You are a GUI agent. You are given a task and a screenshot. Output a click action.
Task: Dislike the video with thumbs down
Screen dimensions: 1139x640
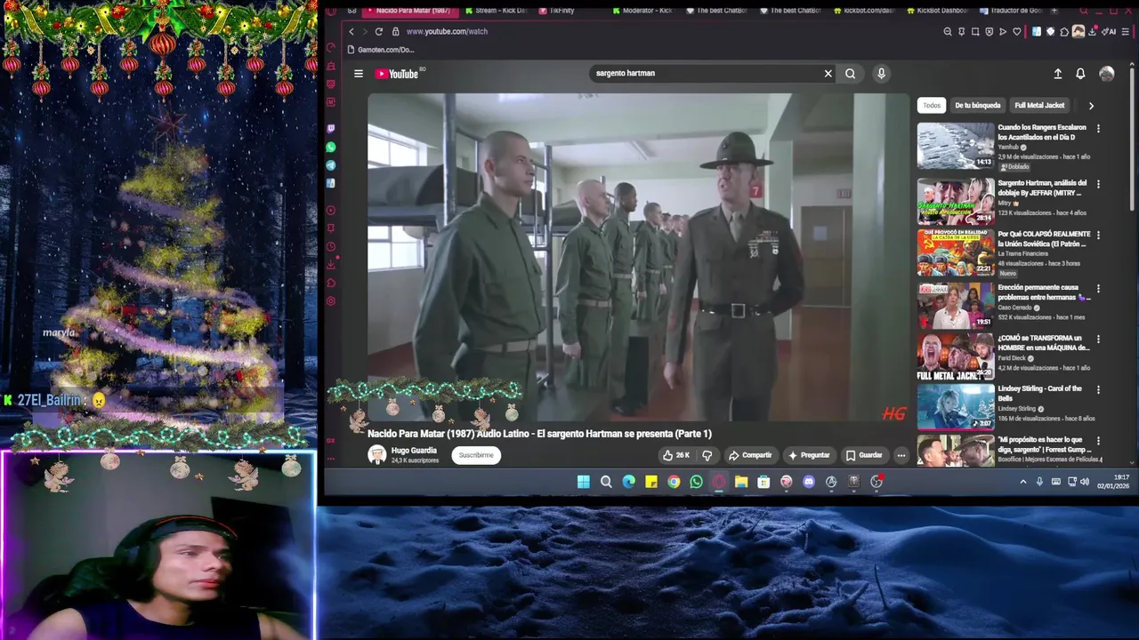(707, 455)
